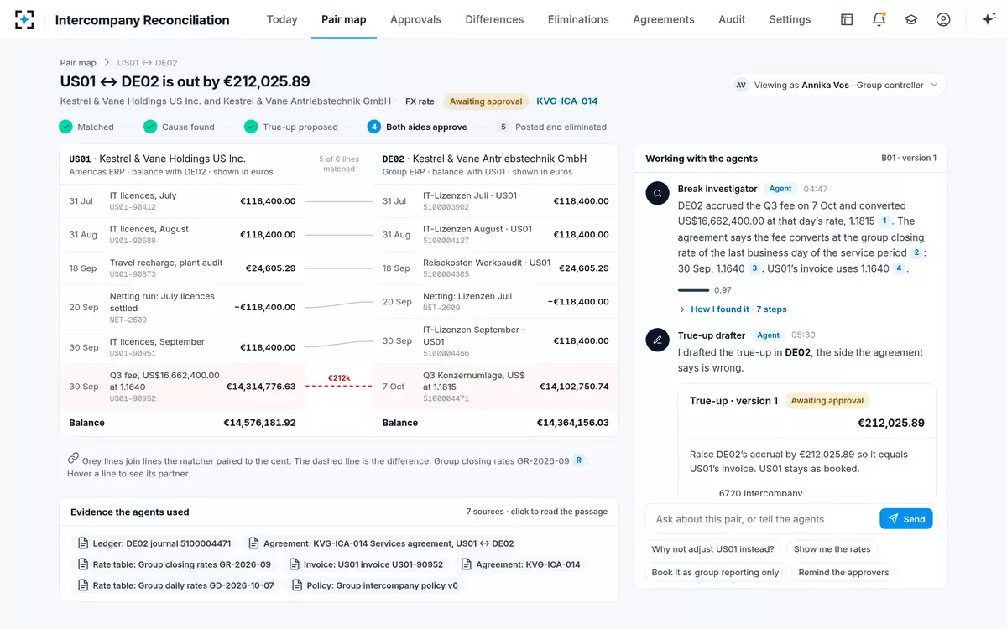This screenshot has height=629, width=1007.
Task: Click citation badge 1 after 1.1815
Action: click(x=884, y=221)
